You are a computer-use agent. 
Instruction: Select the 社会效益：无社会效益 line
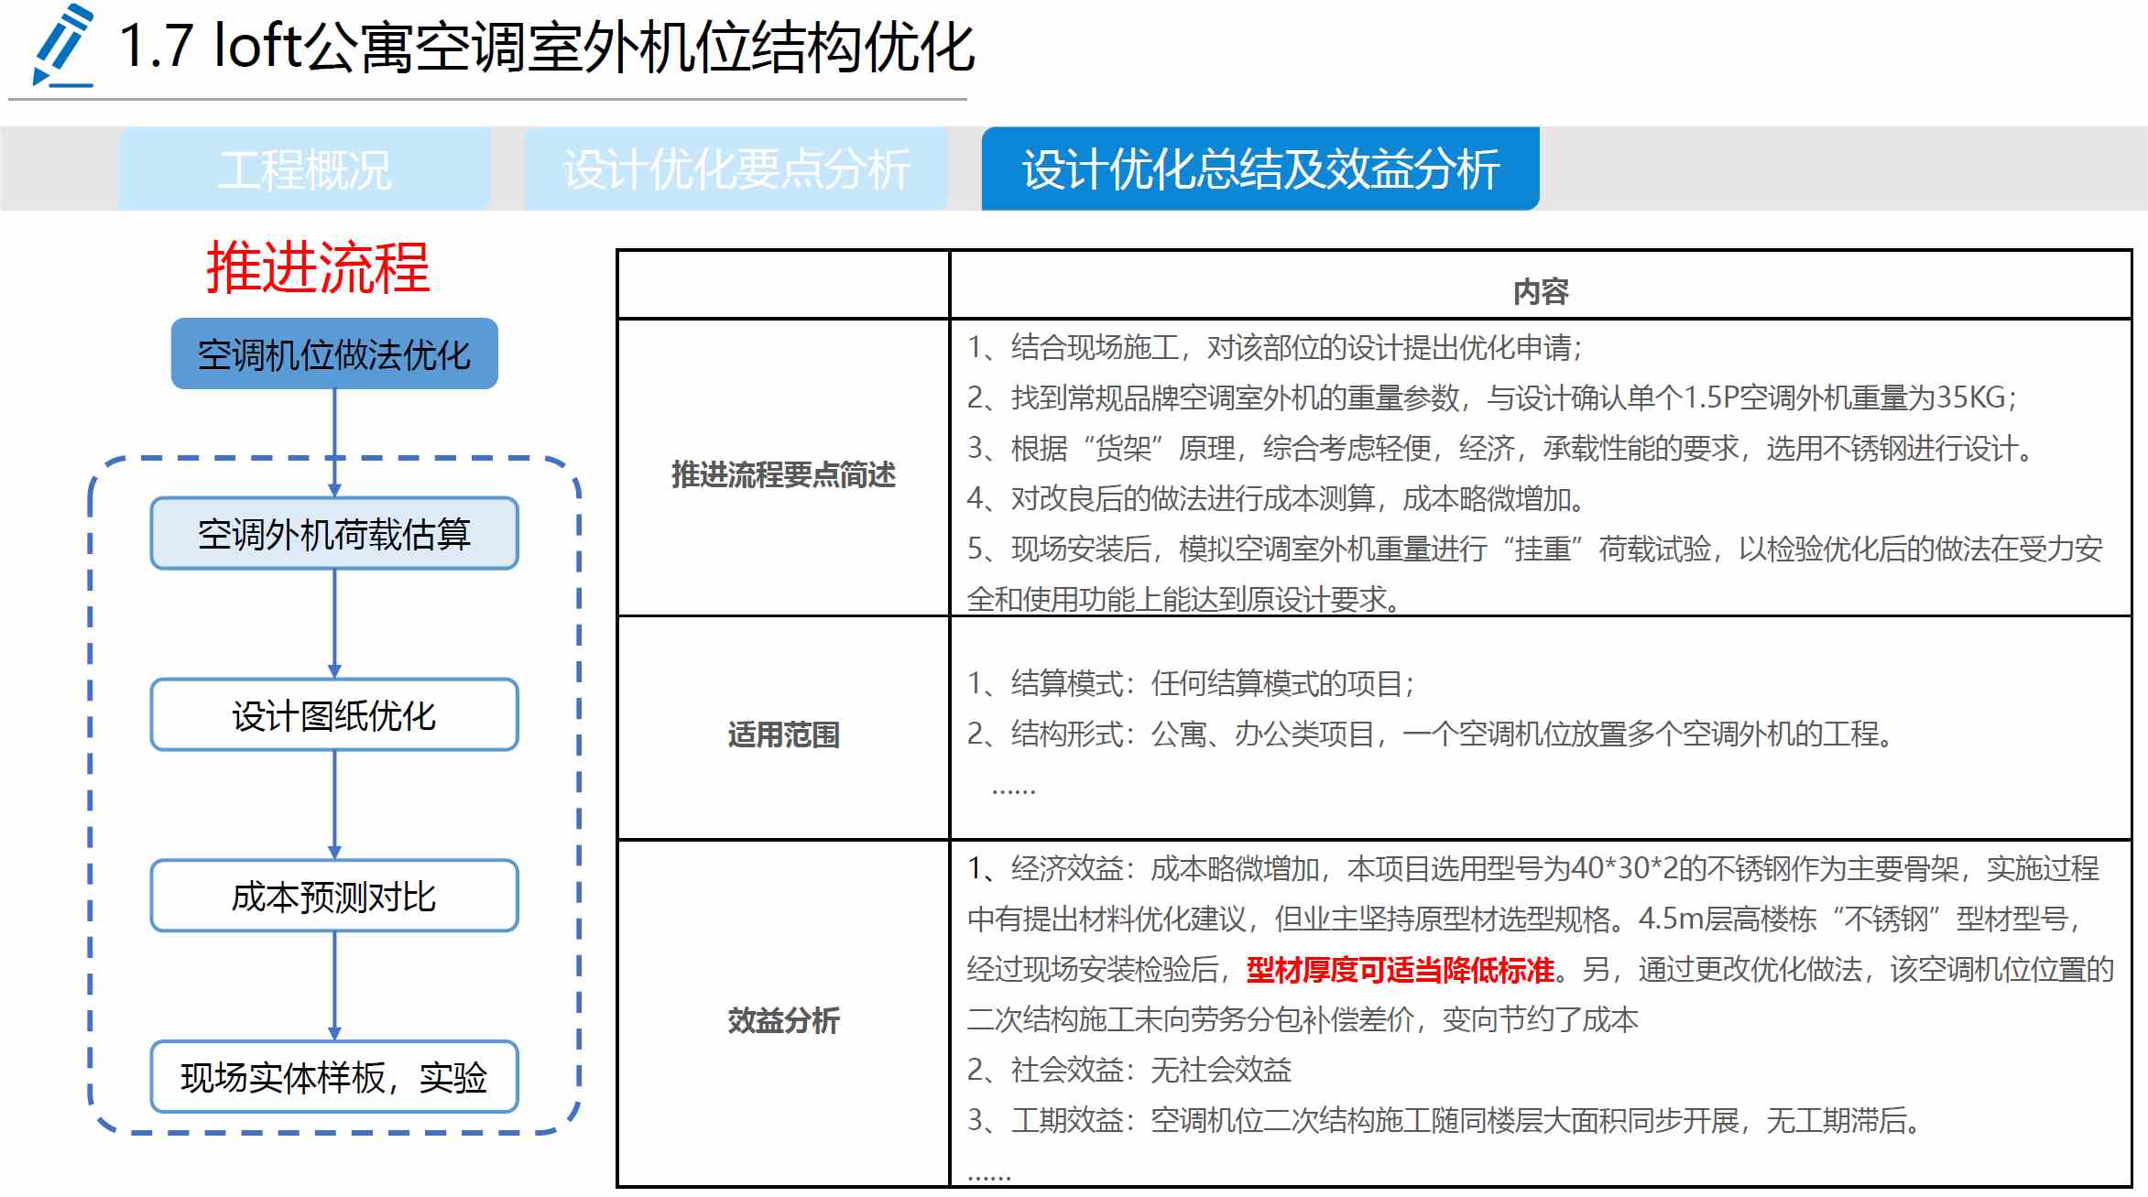(1129, 1070)
